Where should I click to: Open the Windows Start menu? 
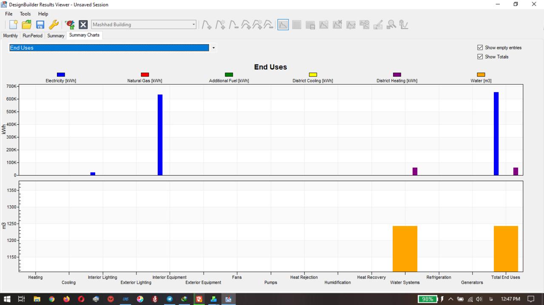7,299
